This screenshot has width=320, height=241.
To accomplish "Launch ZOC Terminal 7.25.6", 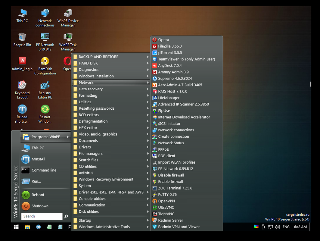I will pos(187,188).
